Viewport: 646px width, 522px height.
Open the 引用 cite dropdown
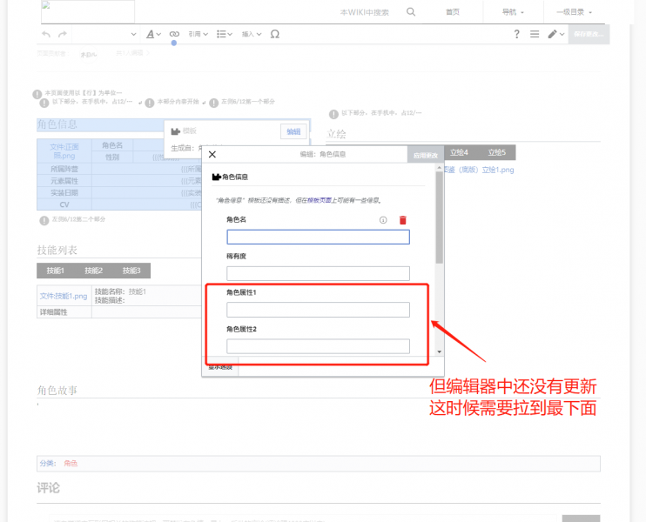click(x=199, y=34)
